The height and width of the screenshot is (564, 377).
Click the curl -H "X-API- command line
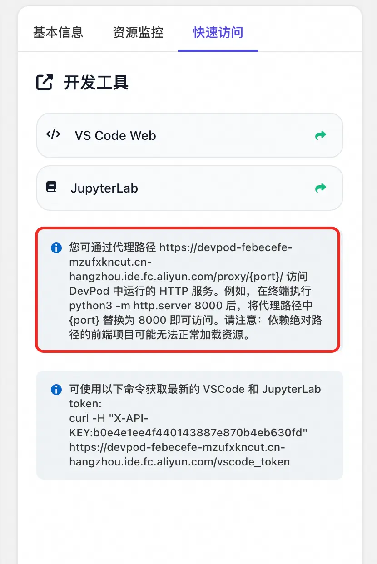109,418
